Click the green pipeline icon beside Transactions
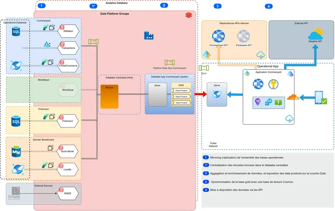Viewport: 335px width, 211px height. pyautogui.click(x=94, y=42)
